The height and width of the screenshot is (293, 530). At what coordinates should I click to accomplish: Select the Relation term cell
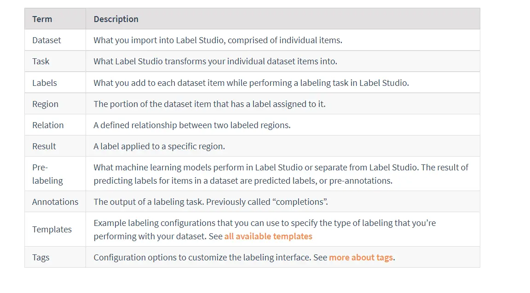point(55,125)
